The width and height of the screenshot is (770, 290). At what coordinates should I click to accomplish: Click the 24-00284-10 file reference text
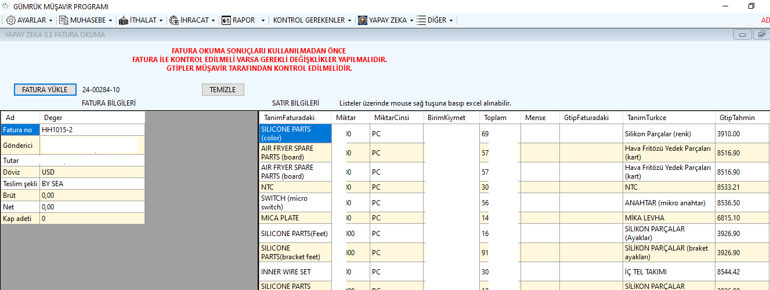tap(101, 90)
